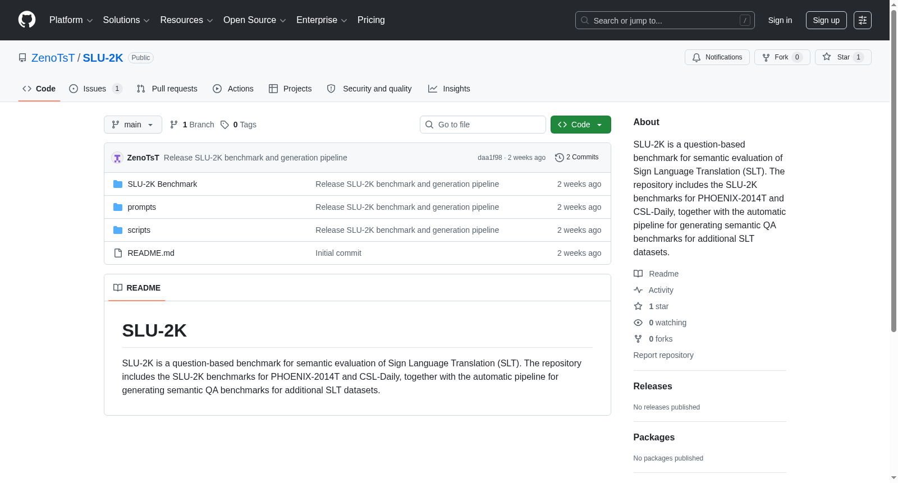This screenshot has width=898, height=483.
Task: Open commit message in prompts row
Action: coord(407,207)
